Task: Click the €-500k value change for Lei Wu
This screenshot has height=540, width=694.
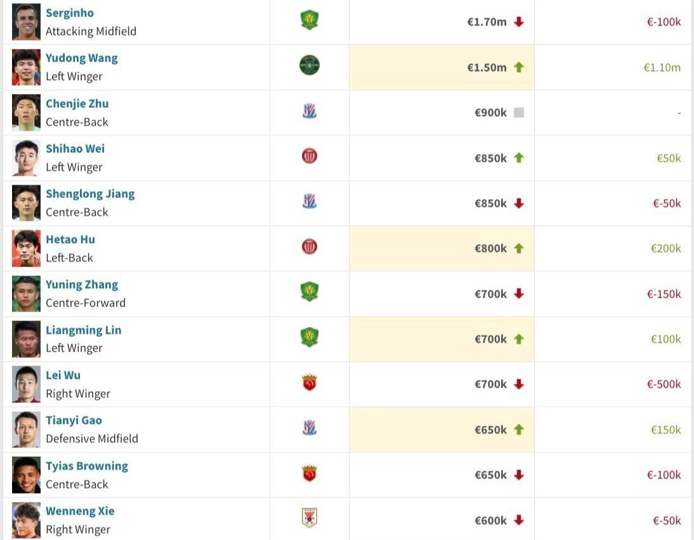Action: [x=664, y=384]
